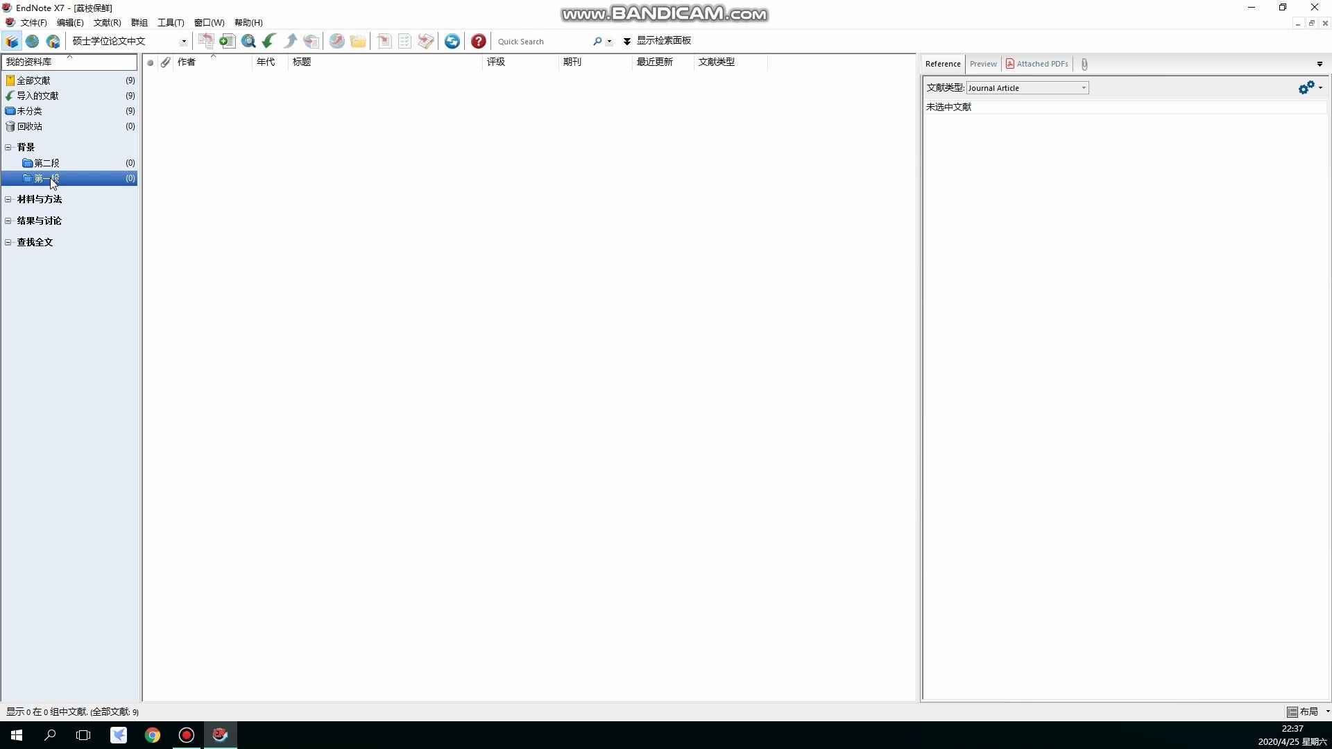Sort by the read/unread dot column header
Viewport: 1332px width, 749px height.
click(x=150, y=62)
